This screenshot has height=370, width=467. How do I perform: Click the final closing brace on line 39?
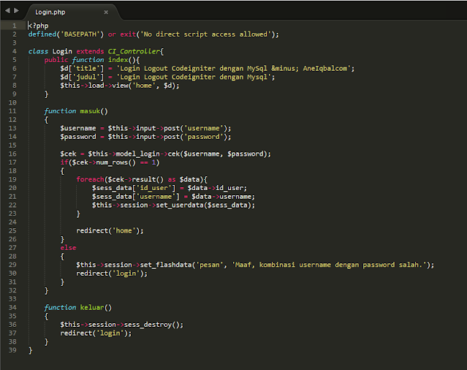click(x=31, y=350)
